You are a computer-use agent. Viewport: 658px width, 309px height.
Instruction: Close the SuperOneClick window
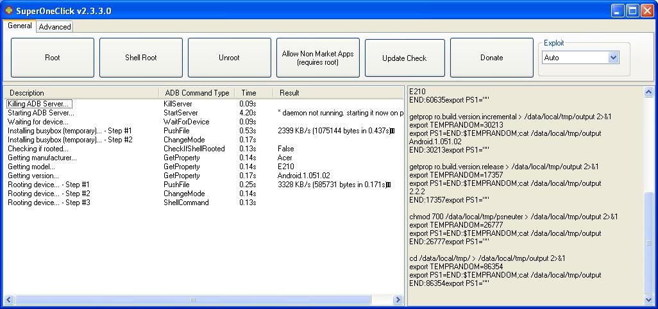click(x=647, y=10)
